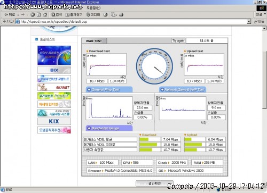Viewport: 267px width, 193px height.
Task: Expand the Back button history arrow
Action: [18, 15]
